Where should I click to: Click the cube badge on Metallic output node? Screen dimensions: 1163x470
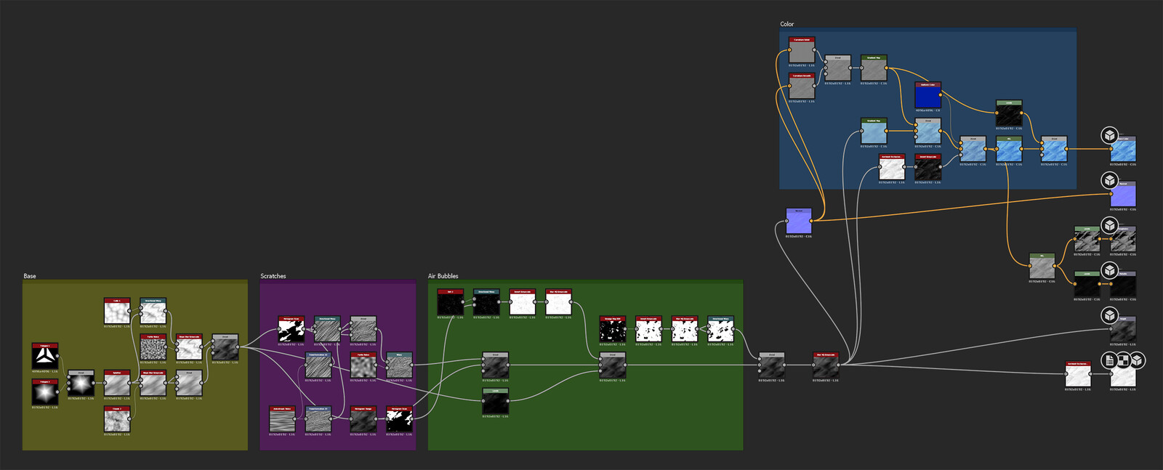click(1109, 270)
